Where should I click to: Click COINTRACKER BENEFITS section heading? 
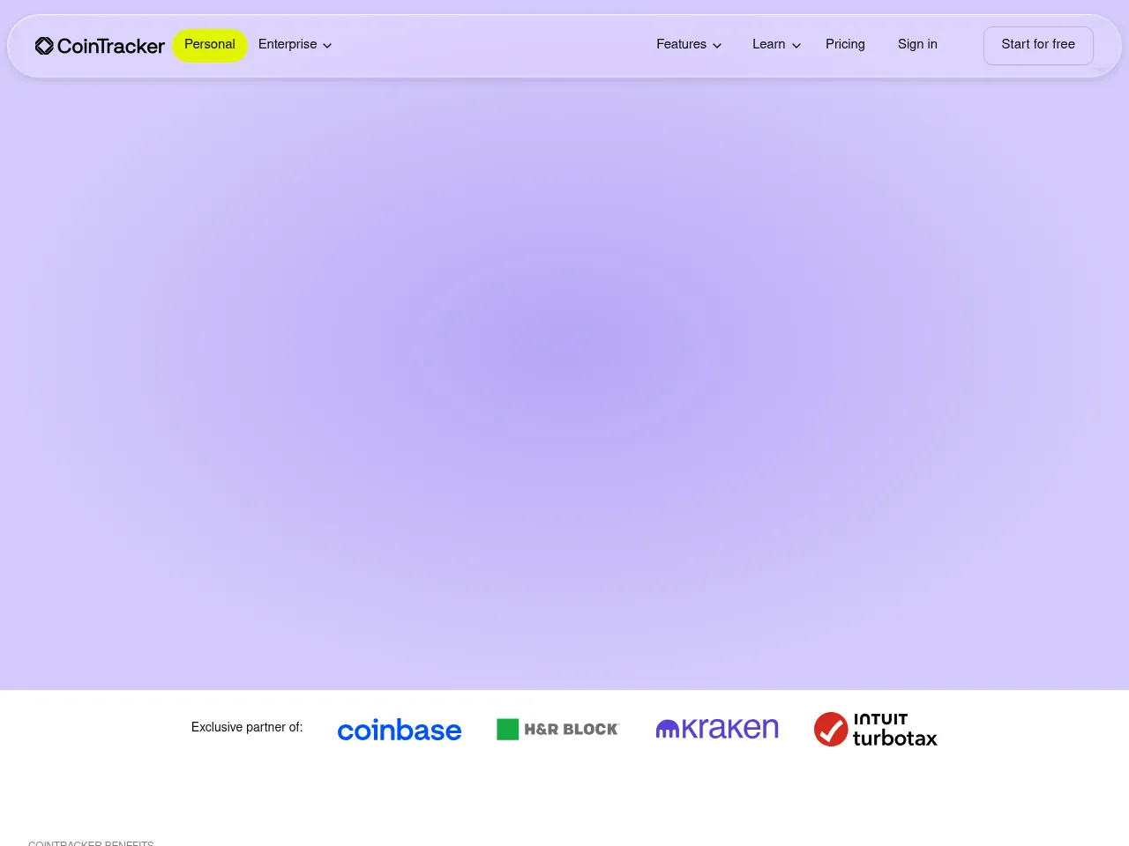click(x=90, y=842)
